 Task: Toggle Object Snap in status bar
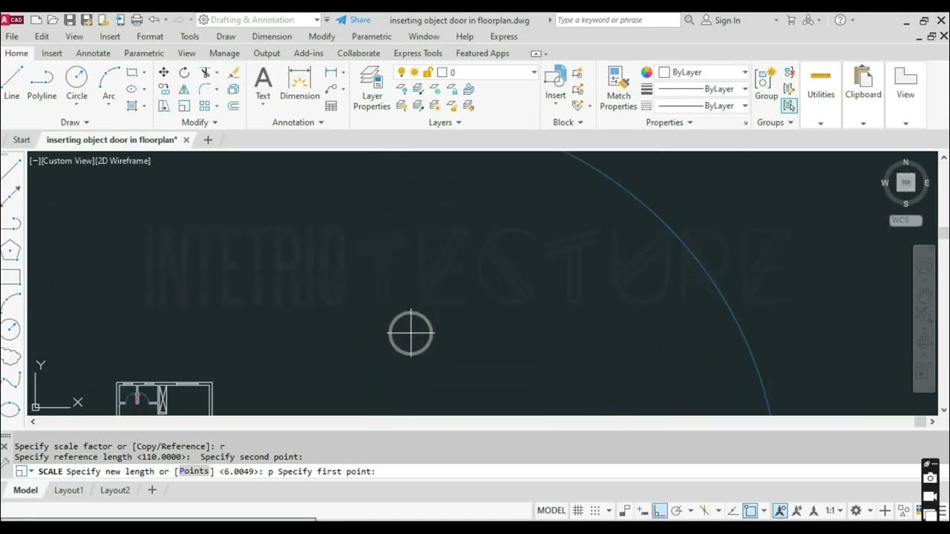(x=750, y=510)
